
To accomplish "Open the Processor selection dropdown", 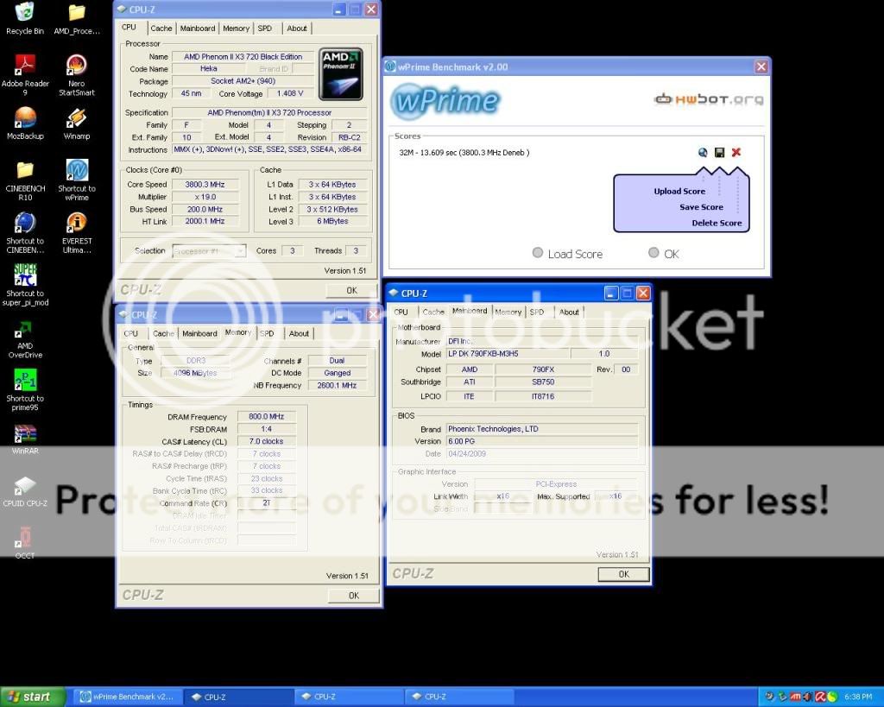I will click(x=209, y=251).
